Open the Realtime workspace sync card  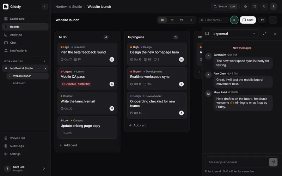(x=157, y=78)
